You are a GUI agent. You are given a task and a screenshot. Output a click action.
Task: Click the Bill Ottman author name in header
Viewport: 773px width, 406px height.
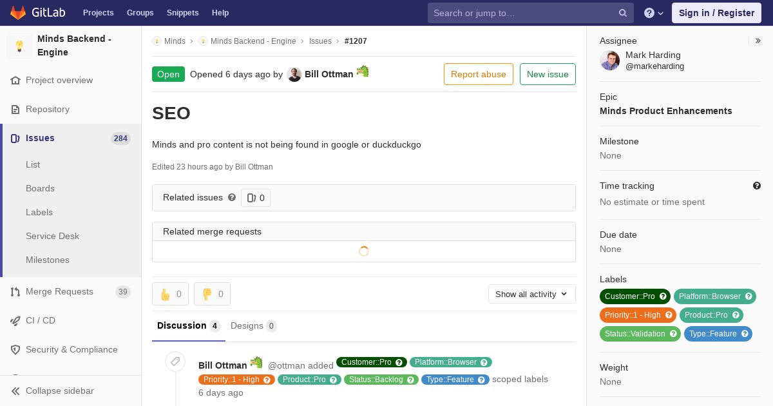329,75
